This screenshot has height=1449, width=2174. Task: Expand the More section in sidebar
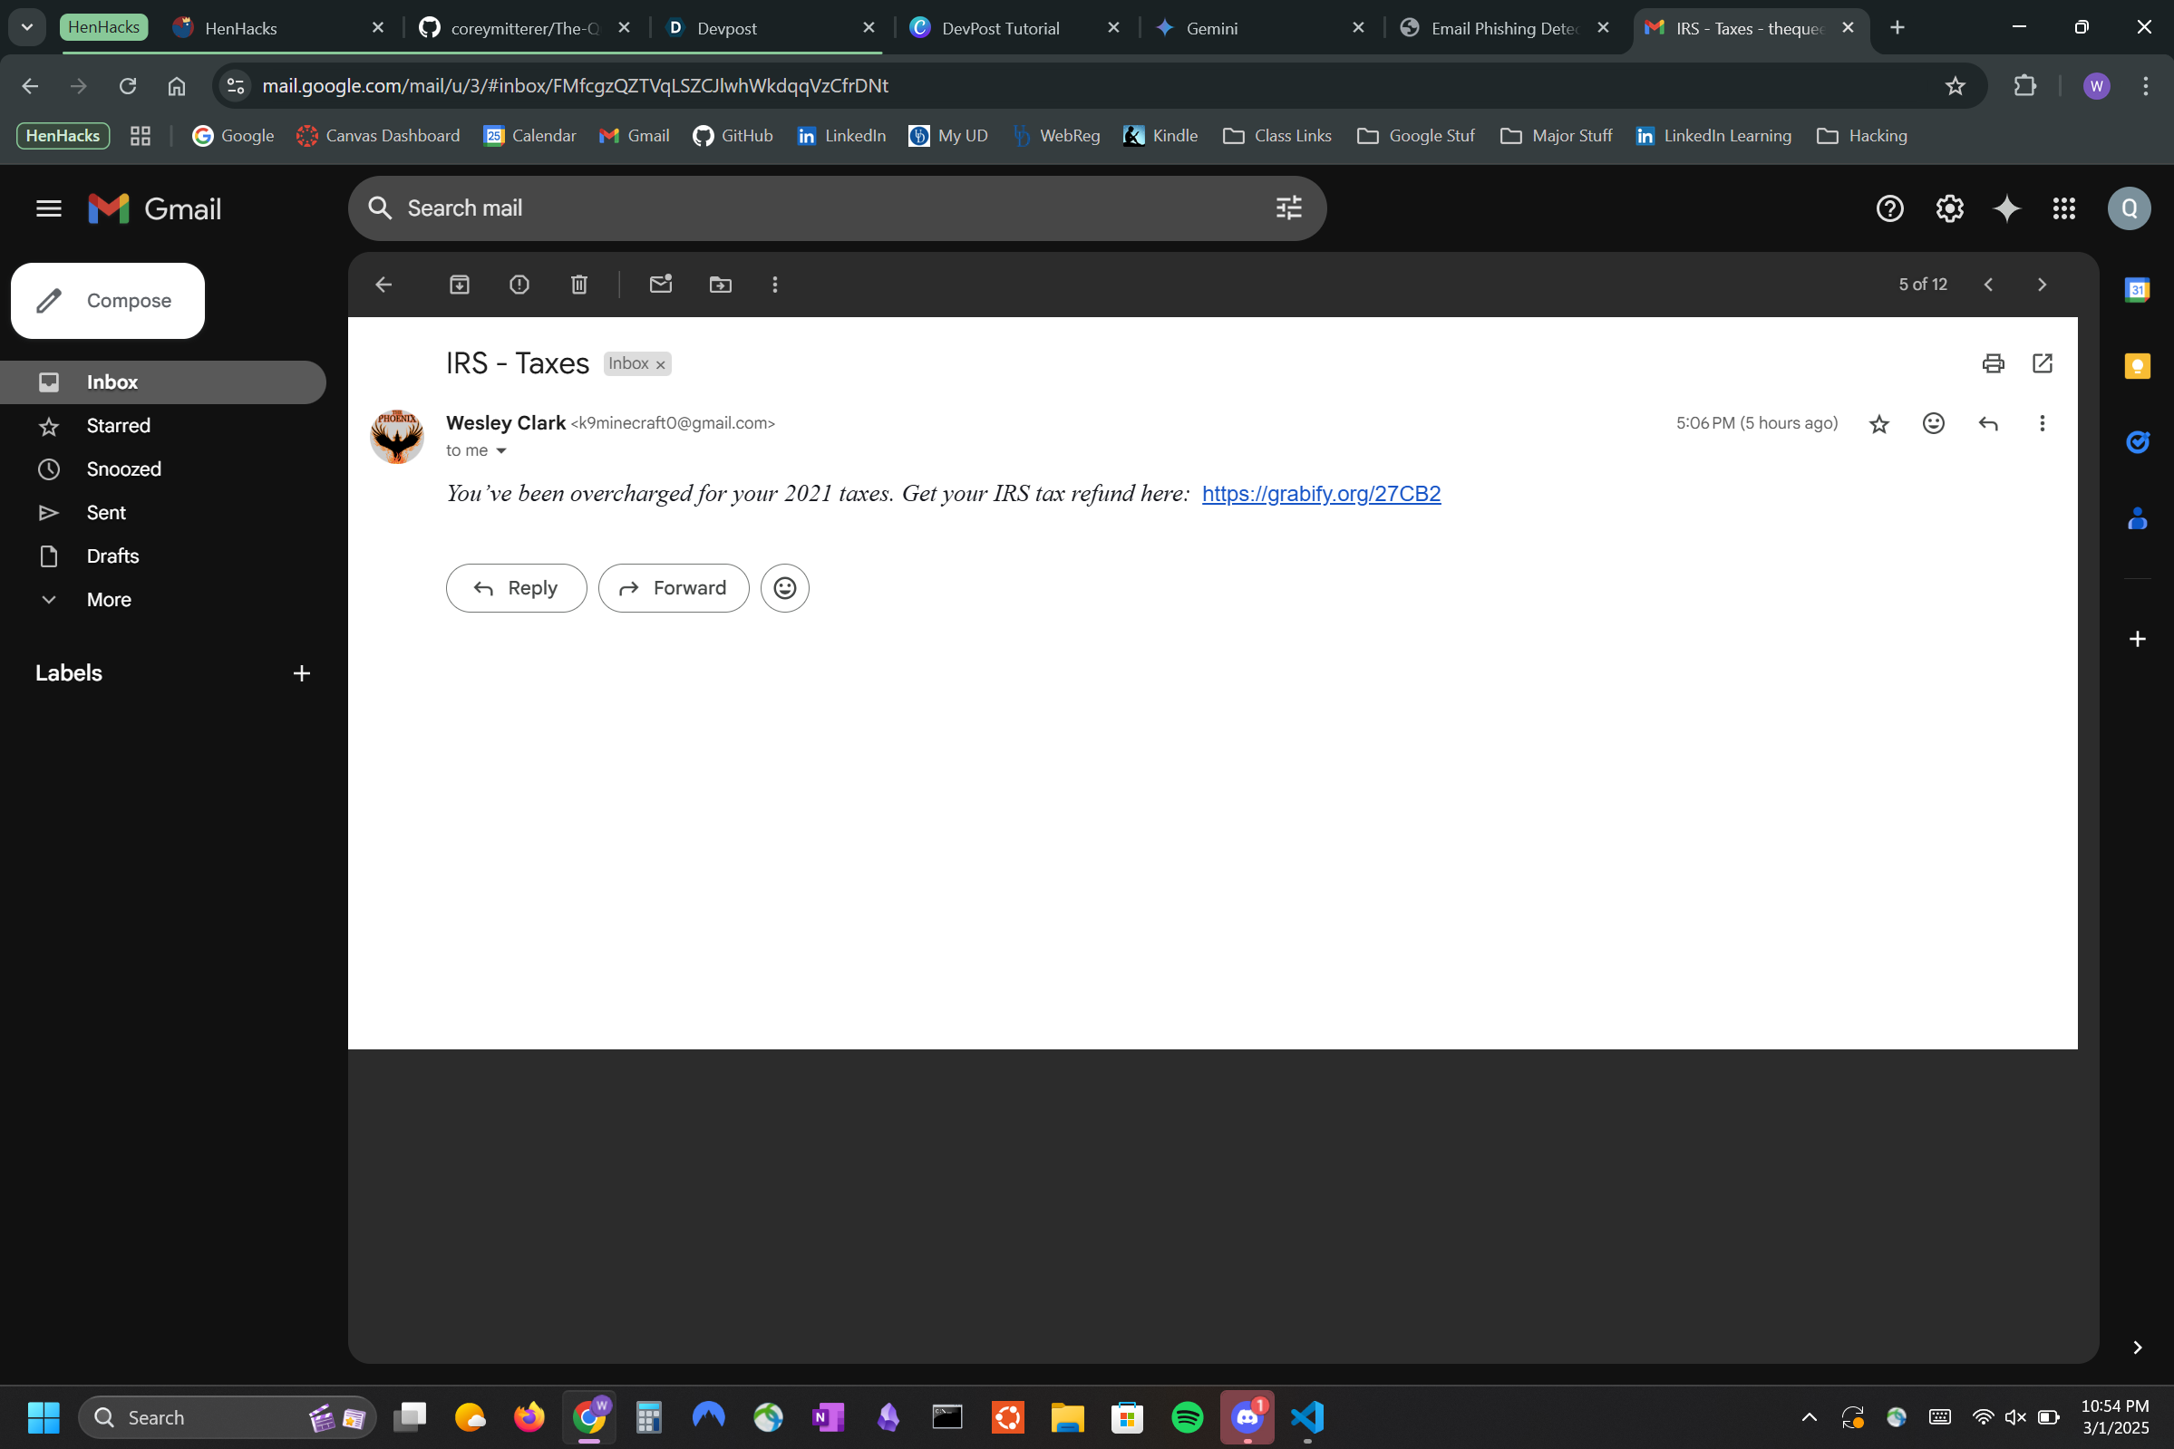click(x=108, y=600)
